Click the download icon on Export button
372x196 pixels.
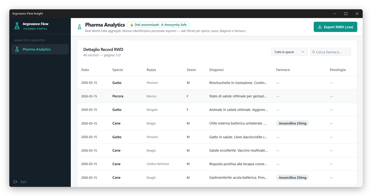coord(320,27)
